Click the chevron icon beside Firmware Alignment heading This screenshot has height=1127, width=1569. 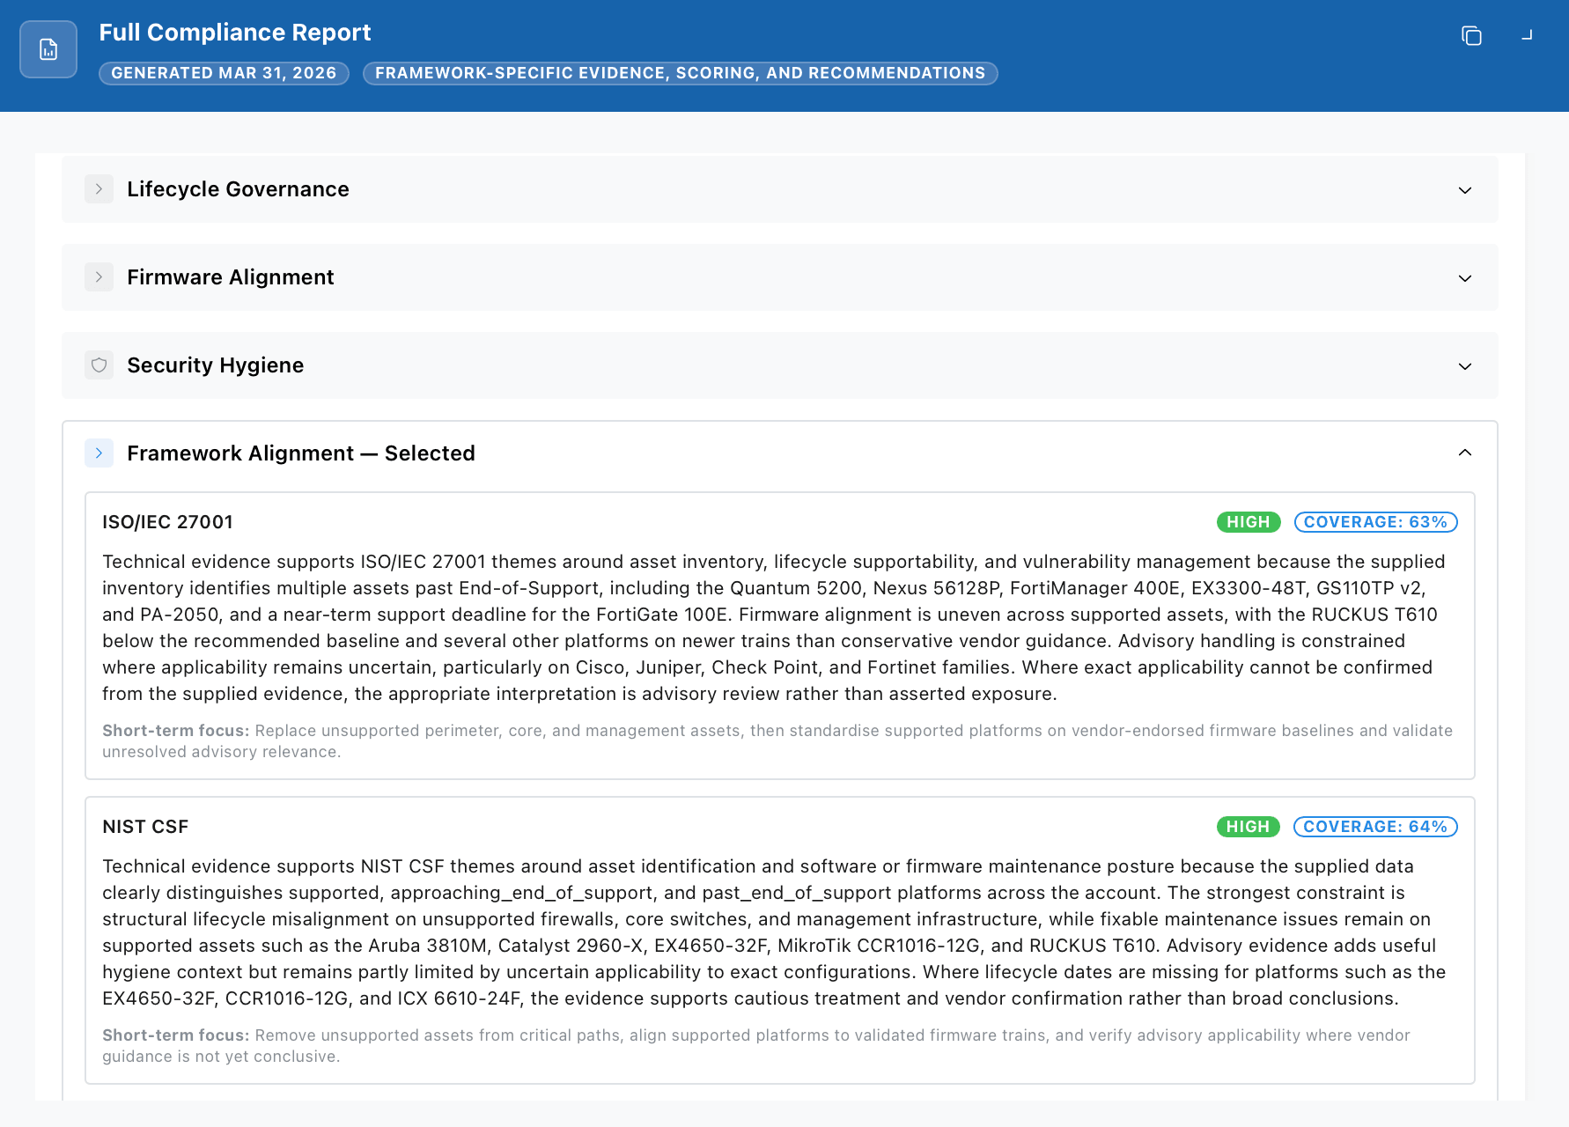[99, 276]
